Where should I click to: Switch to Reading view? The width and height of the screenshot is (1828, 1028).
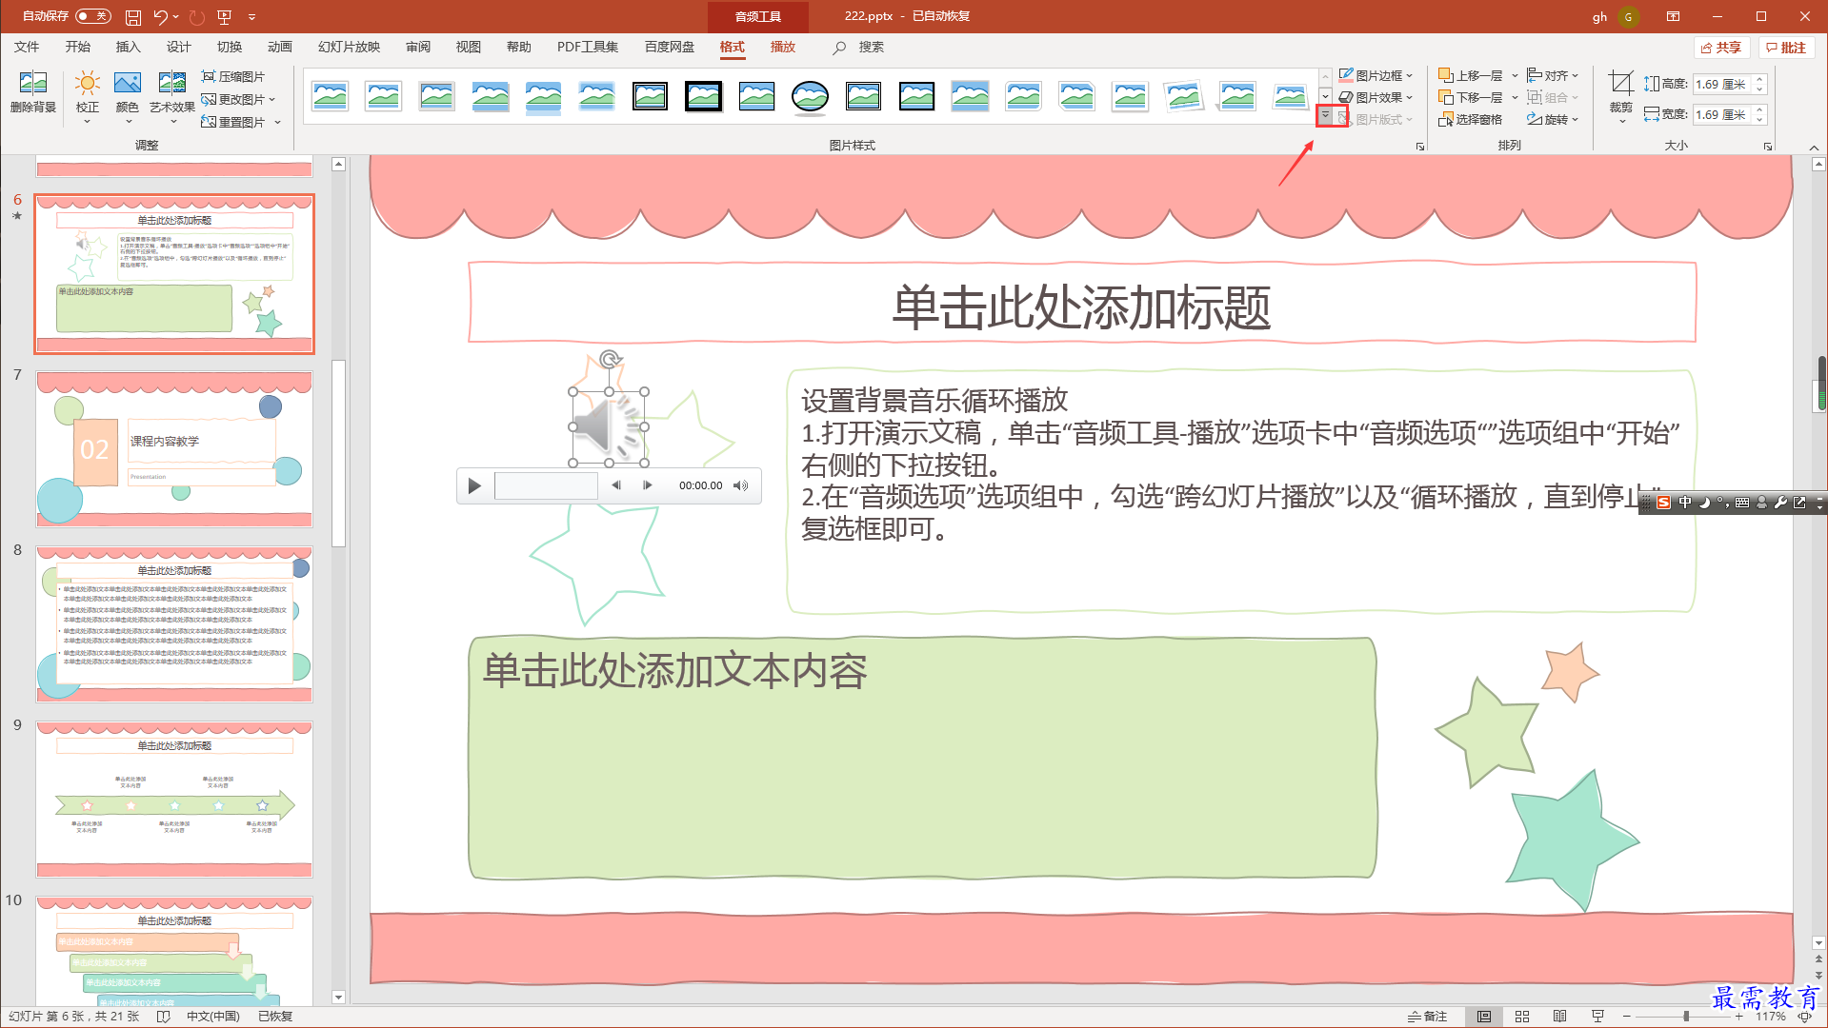pyautogui.click(x=1559, y=1017)
